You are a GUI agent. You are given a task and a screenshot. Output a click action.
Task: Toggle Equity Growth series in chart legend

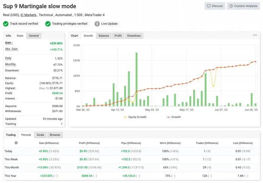[x=135, y=117]
